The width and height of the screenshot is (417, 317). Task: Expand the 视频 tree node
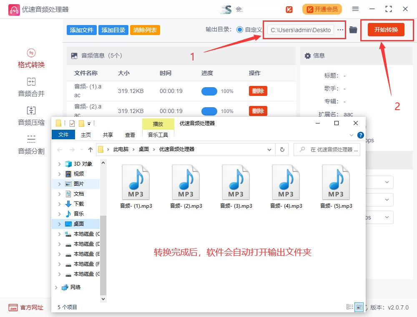[59, 174]
